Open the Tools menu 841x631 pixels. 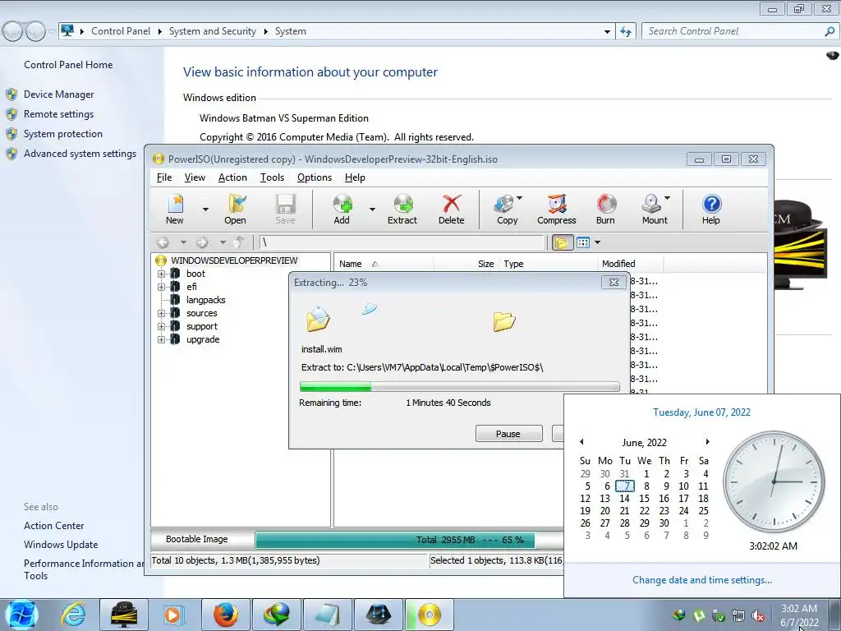[272, 177]
